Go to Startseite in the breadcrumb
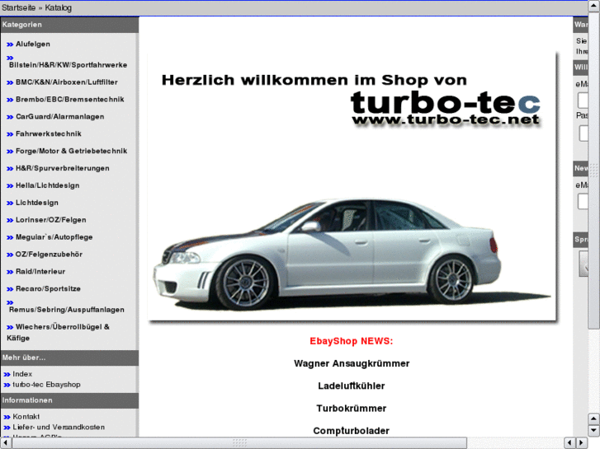 coord(19,7)
